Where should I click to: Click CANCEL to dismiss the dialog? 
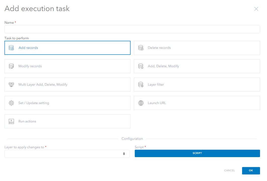tap(229, 170)
